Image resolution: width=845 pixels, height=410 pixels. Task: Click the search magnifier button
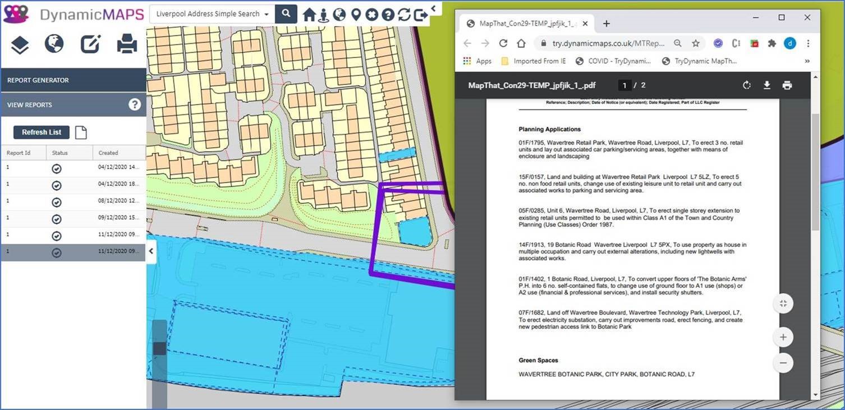[286, 13]
